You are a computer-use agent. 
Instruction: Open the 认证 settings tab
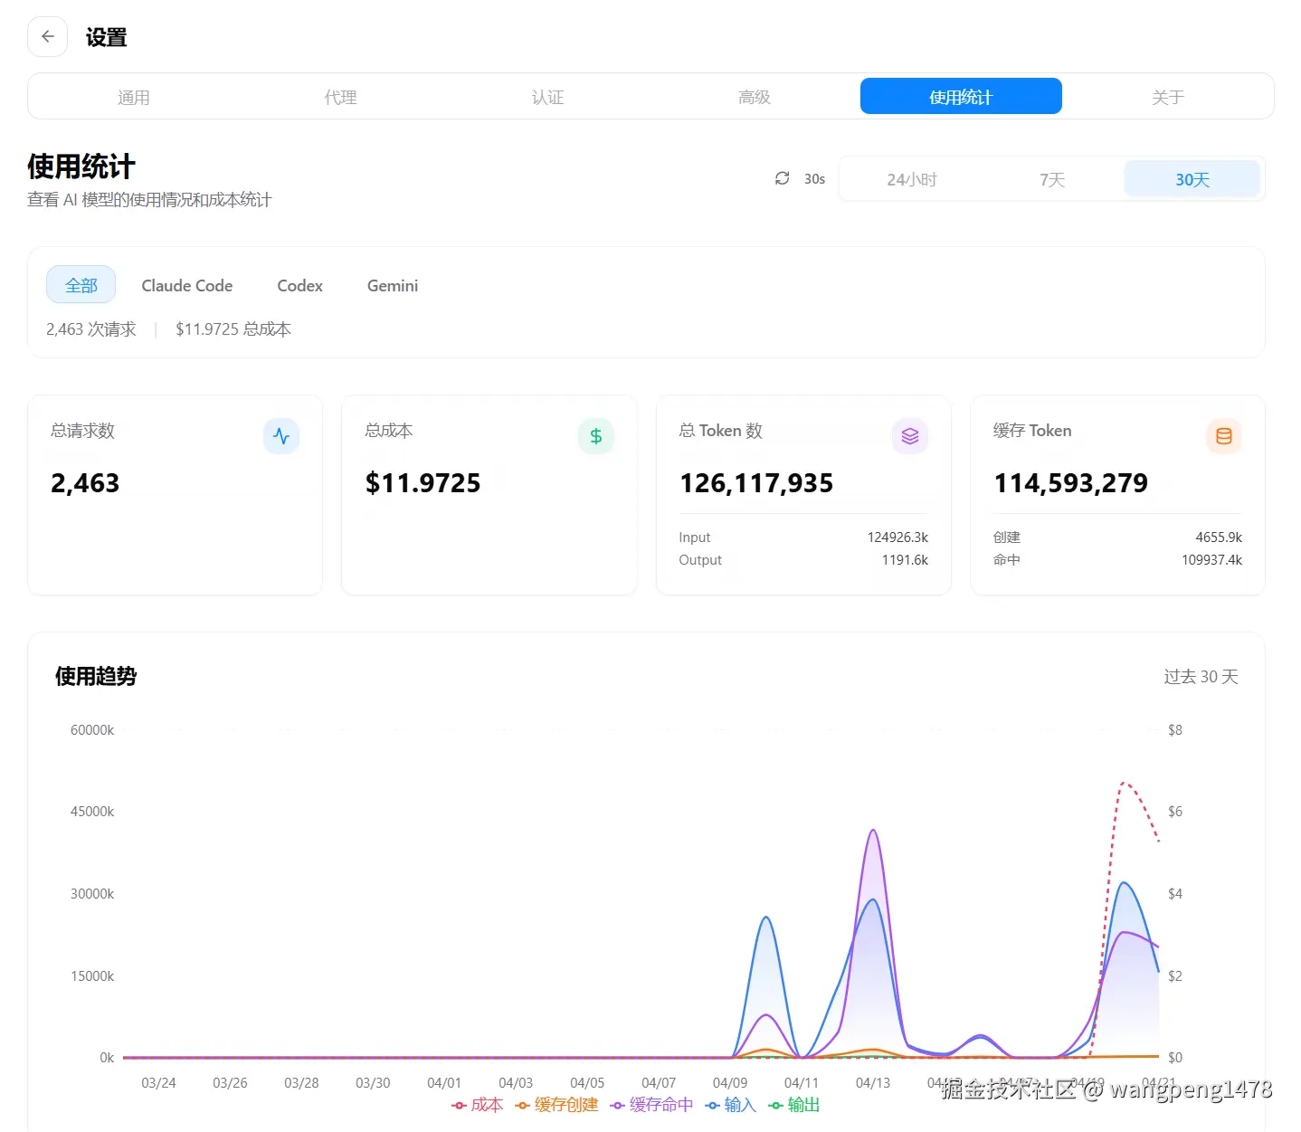coord(547,97)
